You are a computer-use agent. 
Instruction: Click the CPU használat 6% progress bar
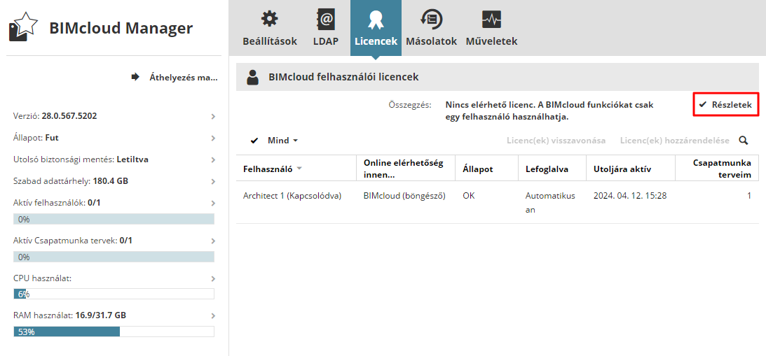pos(114,294)
